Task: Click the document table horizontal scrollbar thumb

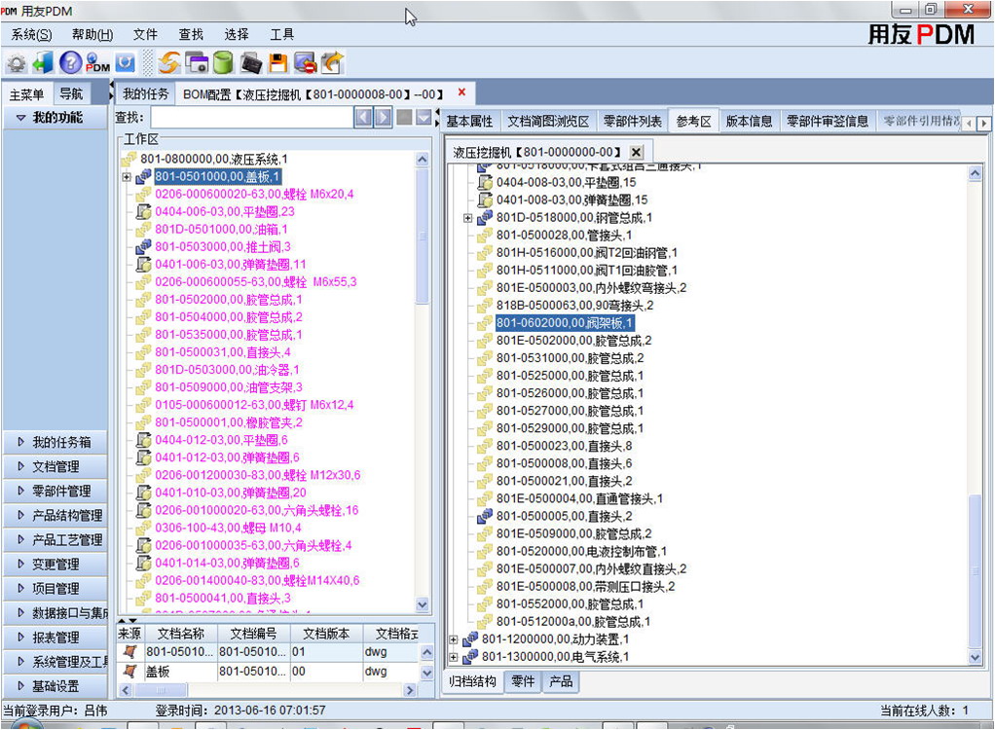Action: tap(160, 689)
